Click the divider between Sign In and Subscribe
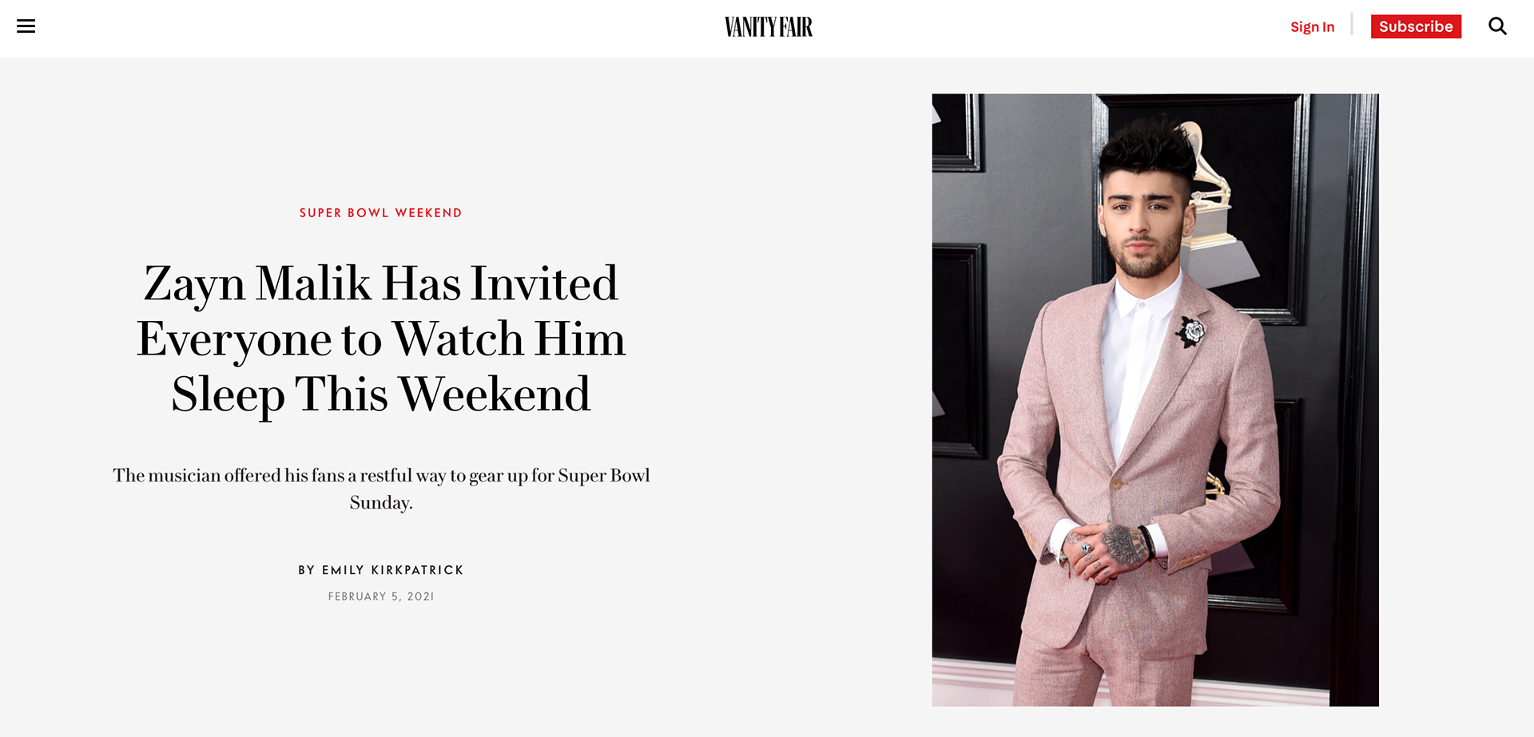 1352,24
